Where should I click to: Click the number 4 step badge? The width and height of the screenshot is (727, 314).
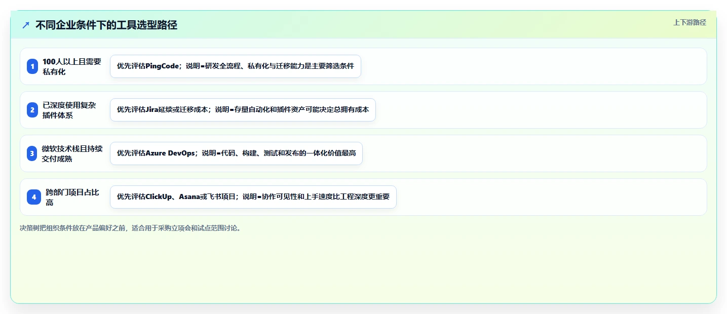click(34, 197)
